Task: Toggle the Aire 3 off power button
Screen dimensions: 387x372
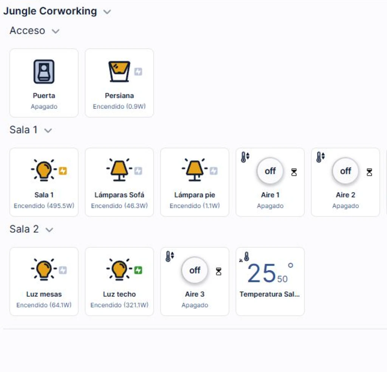Action: [195, 270]
